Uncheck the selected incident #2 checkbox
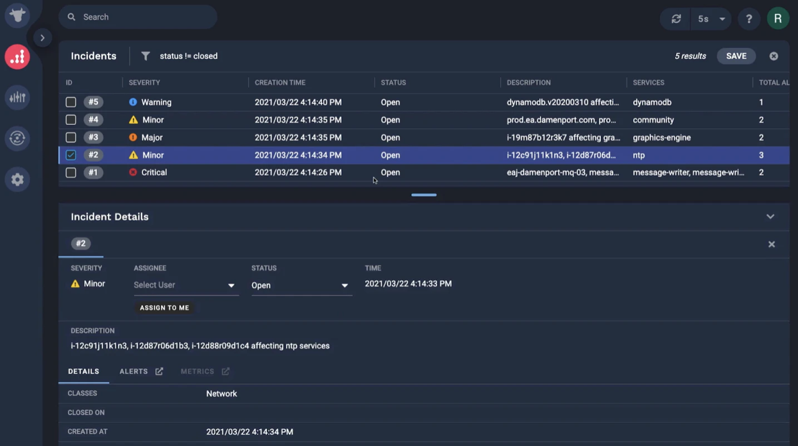798x446 pixels. [71, 155]
